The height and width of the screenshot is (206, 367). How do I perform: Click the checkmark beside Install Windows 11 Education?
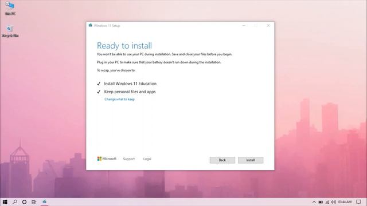[x=99, y=84]
